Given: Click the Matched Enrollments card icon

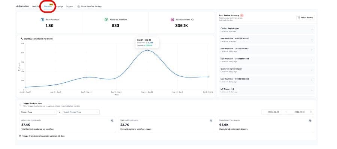Looking at the screenshot, I should [x=210, y=120].
